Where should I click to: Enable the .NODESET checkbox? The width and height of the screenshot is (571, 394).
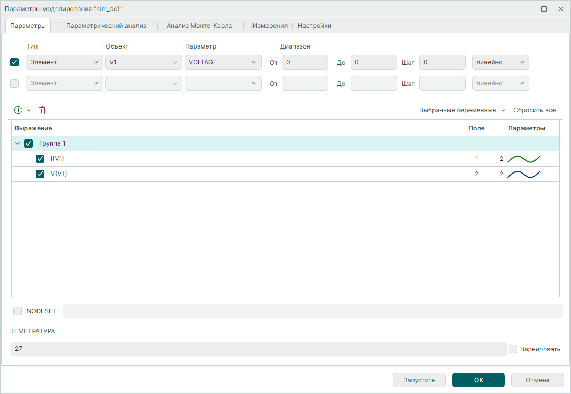click(17, 311)
